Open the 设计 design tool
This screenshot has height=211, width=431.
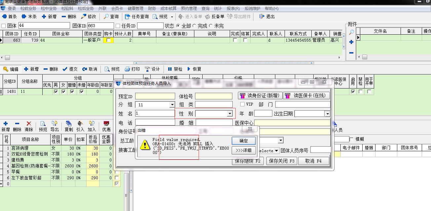coord(152,69)
